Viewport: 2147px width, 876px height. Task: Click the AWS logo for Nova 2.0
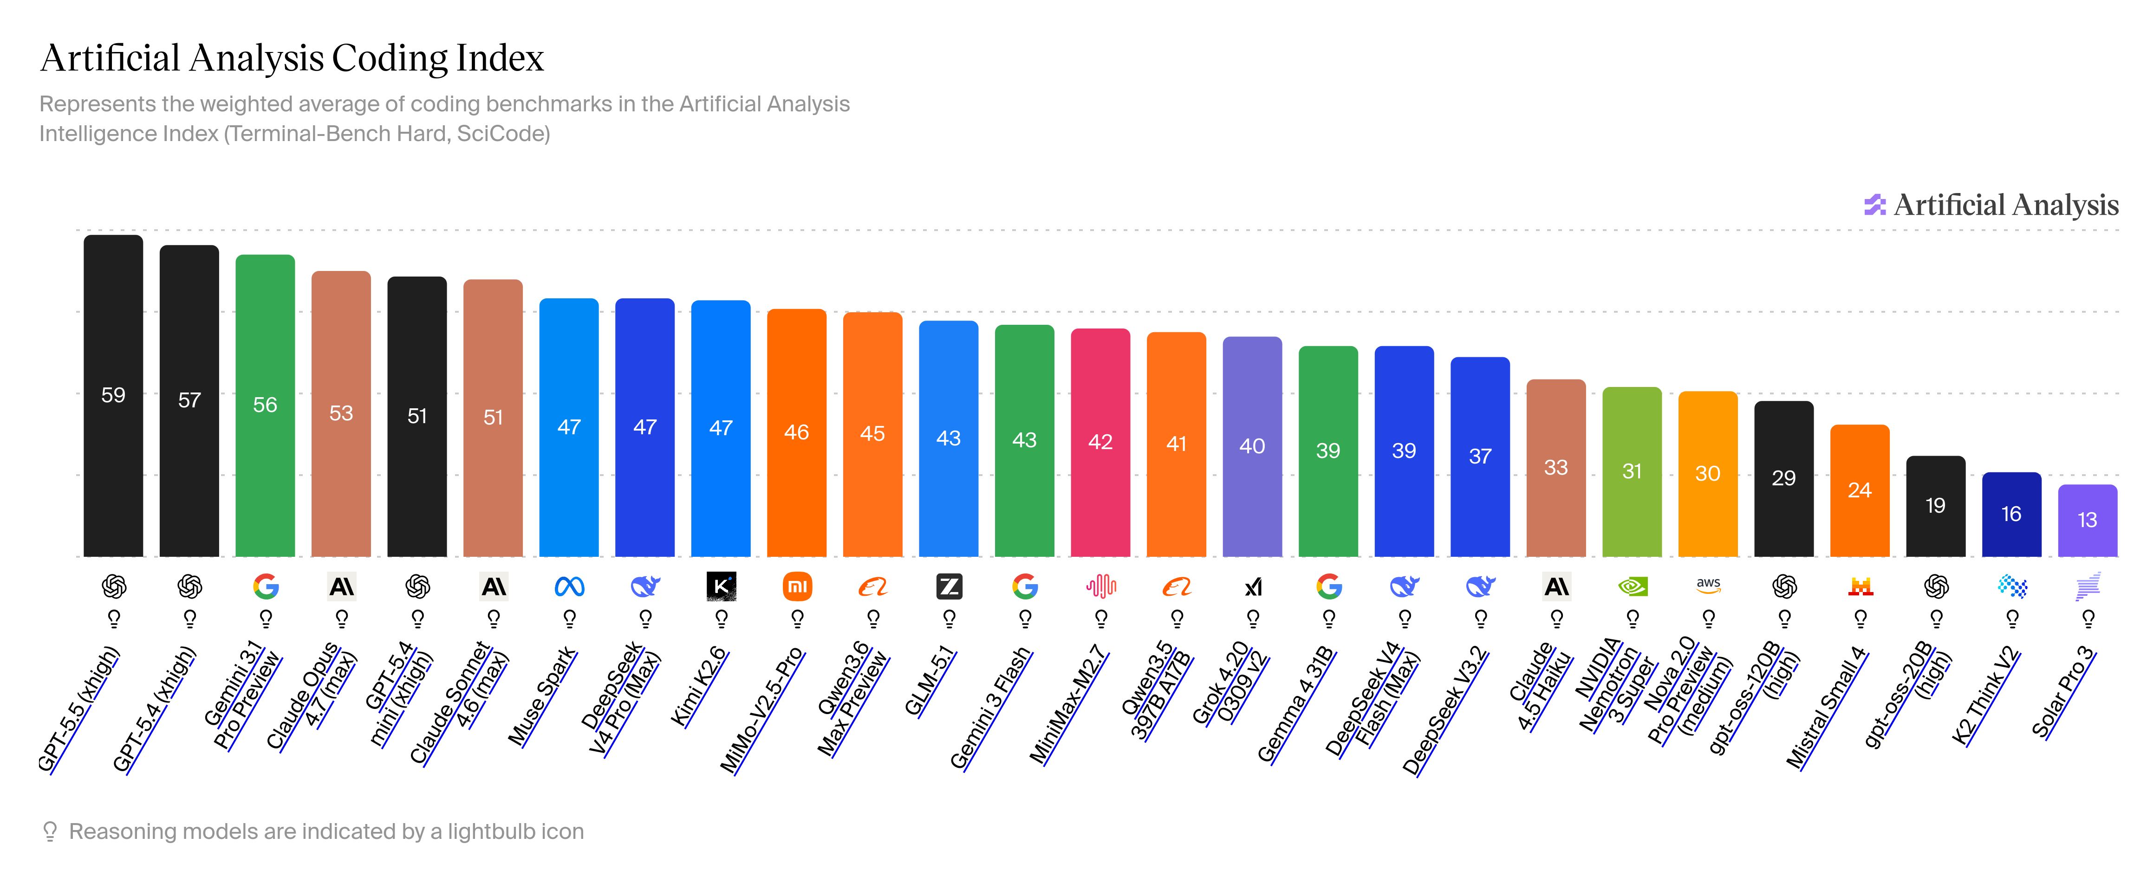[x=1708, y=586]
